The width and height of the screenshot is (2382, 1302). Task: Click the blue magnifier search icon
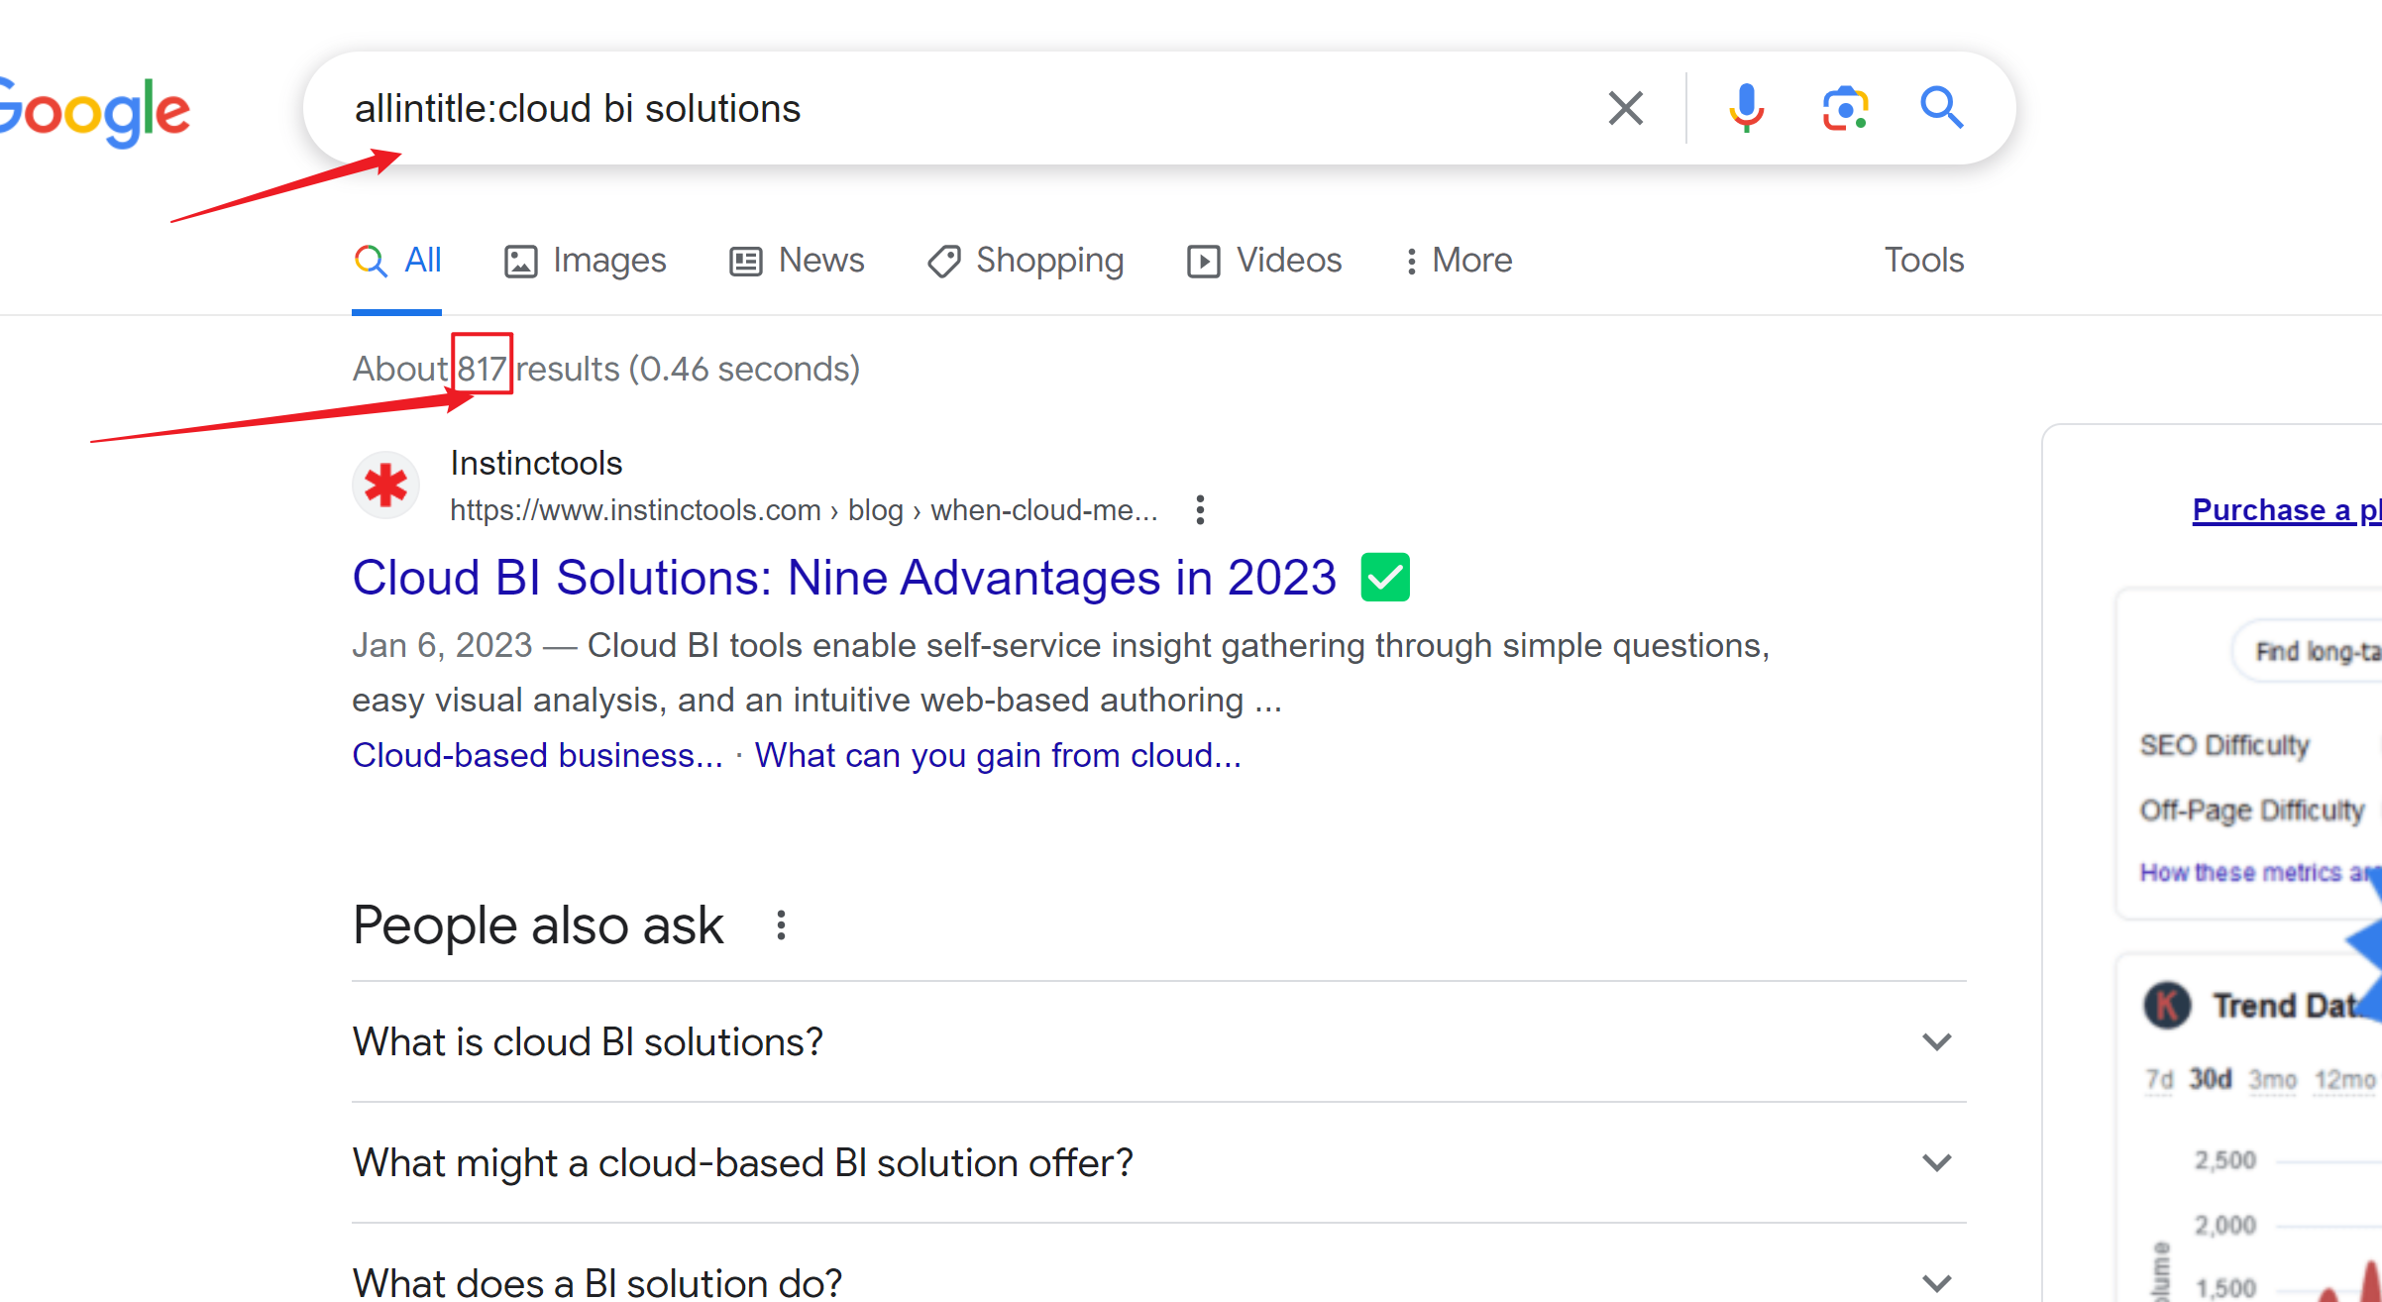1941,108
